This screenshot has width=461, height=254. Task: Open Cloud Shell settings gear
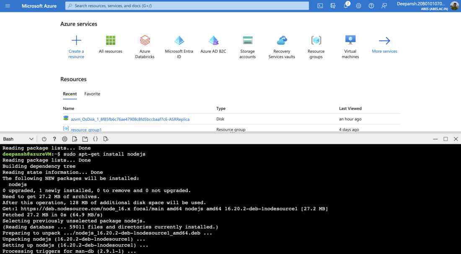coord(65,139)
